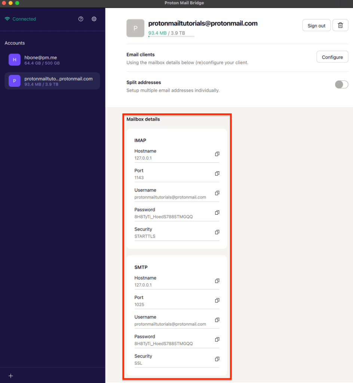Click the 93.4 MB / 3.9 TB header text
This screenshot has height=383, width=353.
click(166, 33)
